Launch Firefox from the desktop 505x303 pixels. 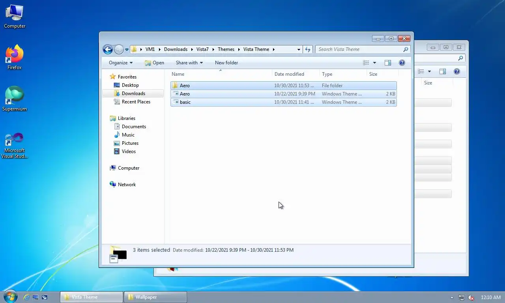[x=15, y=58]
